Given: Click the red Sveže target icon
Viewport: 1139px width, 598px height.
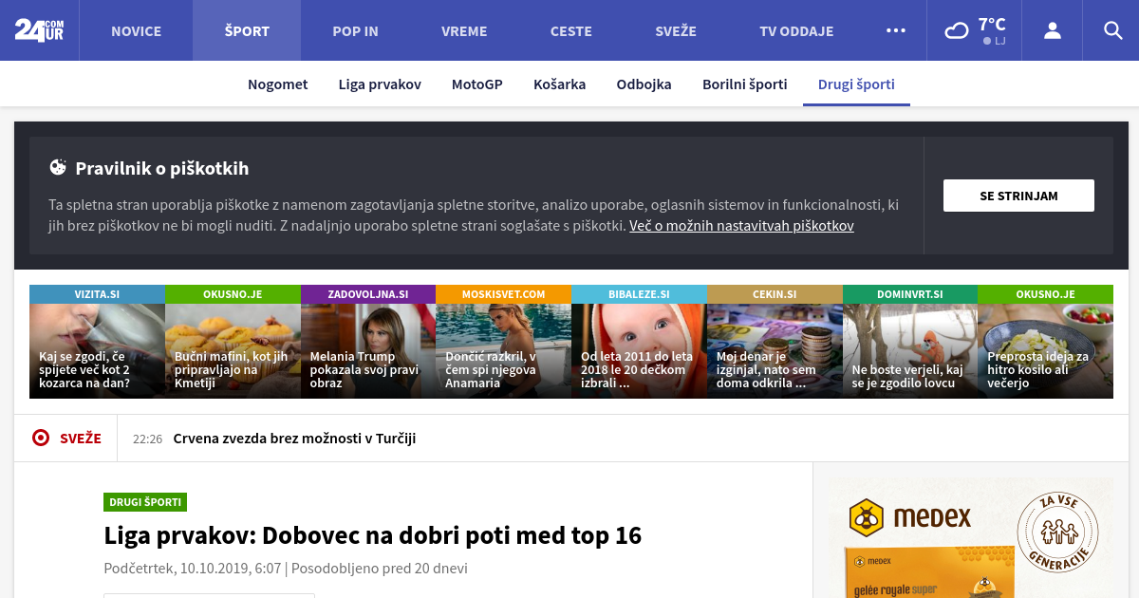Looking at the screenshot, I should click(41, 438).
